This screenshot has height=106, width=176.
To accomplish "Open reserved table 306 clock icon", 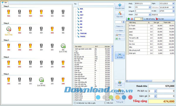I will (x=63, y=46).
